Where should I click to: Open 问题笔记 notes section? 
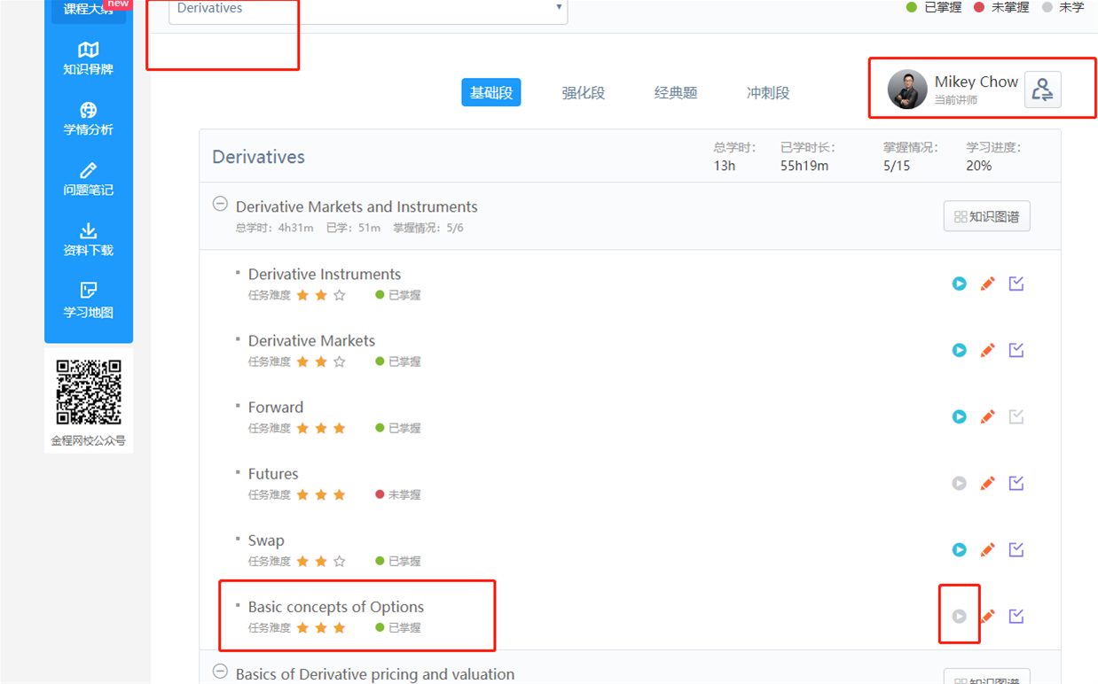(88, 179)
